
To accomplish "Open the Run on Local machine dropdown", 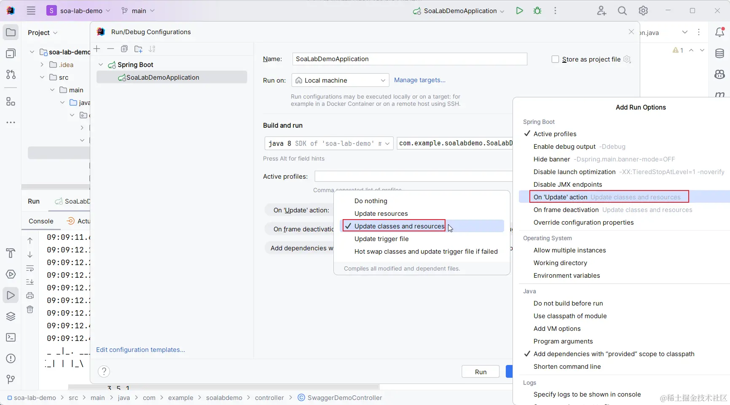I will point(340,80).
